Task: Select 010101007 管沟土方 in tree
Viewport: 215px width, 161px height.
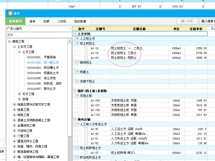Action: click(x=41, y=89)
